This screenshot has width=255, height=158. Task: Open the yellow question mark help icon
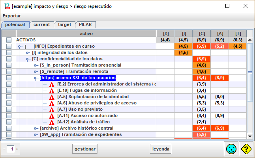tap(246, 149)
